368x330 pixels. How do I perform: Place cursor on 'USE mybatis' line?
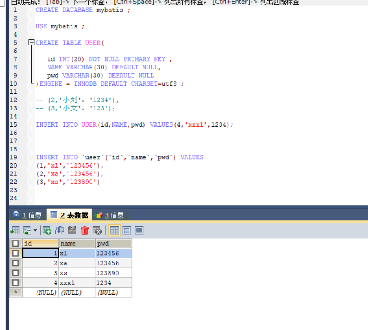click(x=60, y=26)
